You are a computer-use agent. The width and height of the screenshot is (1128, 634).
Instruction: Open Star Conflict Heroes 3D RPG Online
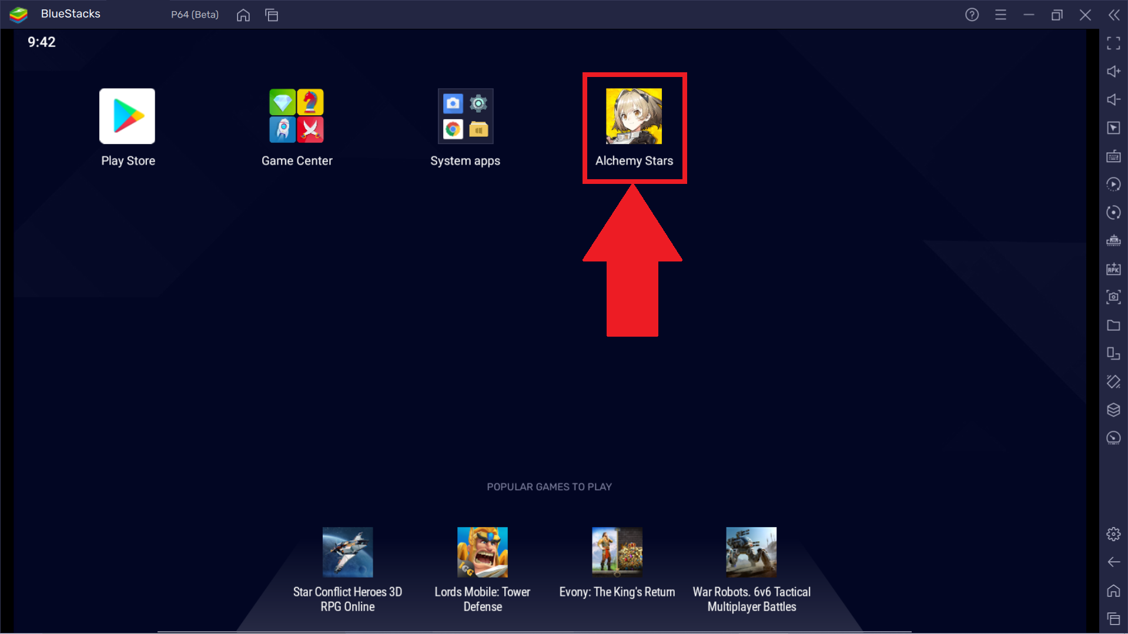coord(347,552)
